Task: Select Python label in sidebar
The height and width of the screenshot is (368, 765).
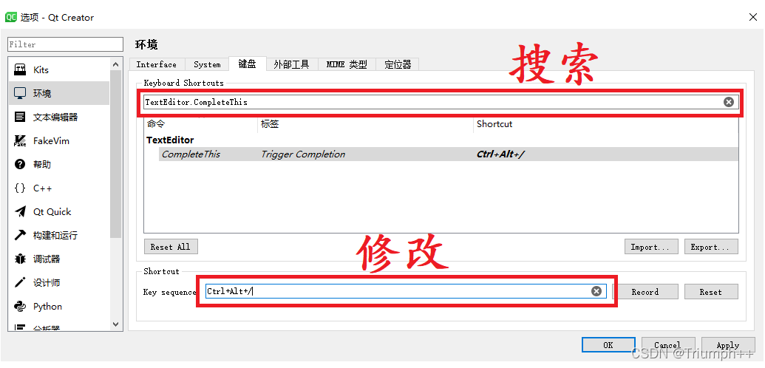Action: [48, 307]
